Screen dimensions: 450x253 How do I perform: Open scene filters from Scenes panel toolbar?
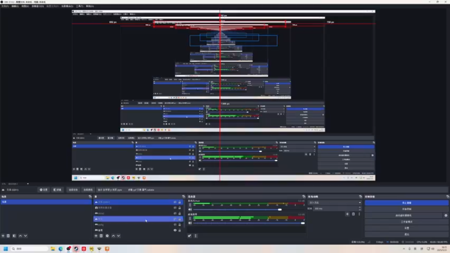[x=14, y=236]
